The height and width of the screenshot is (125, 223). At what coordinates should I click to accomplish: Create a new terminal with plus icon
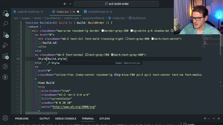point(205,118)
